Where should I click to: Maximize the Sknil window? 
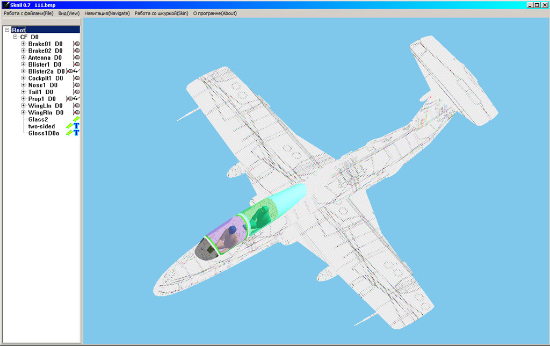(x=537, y=5)
